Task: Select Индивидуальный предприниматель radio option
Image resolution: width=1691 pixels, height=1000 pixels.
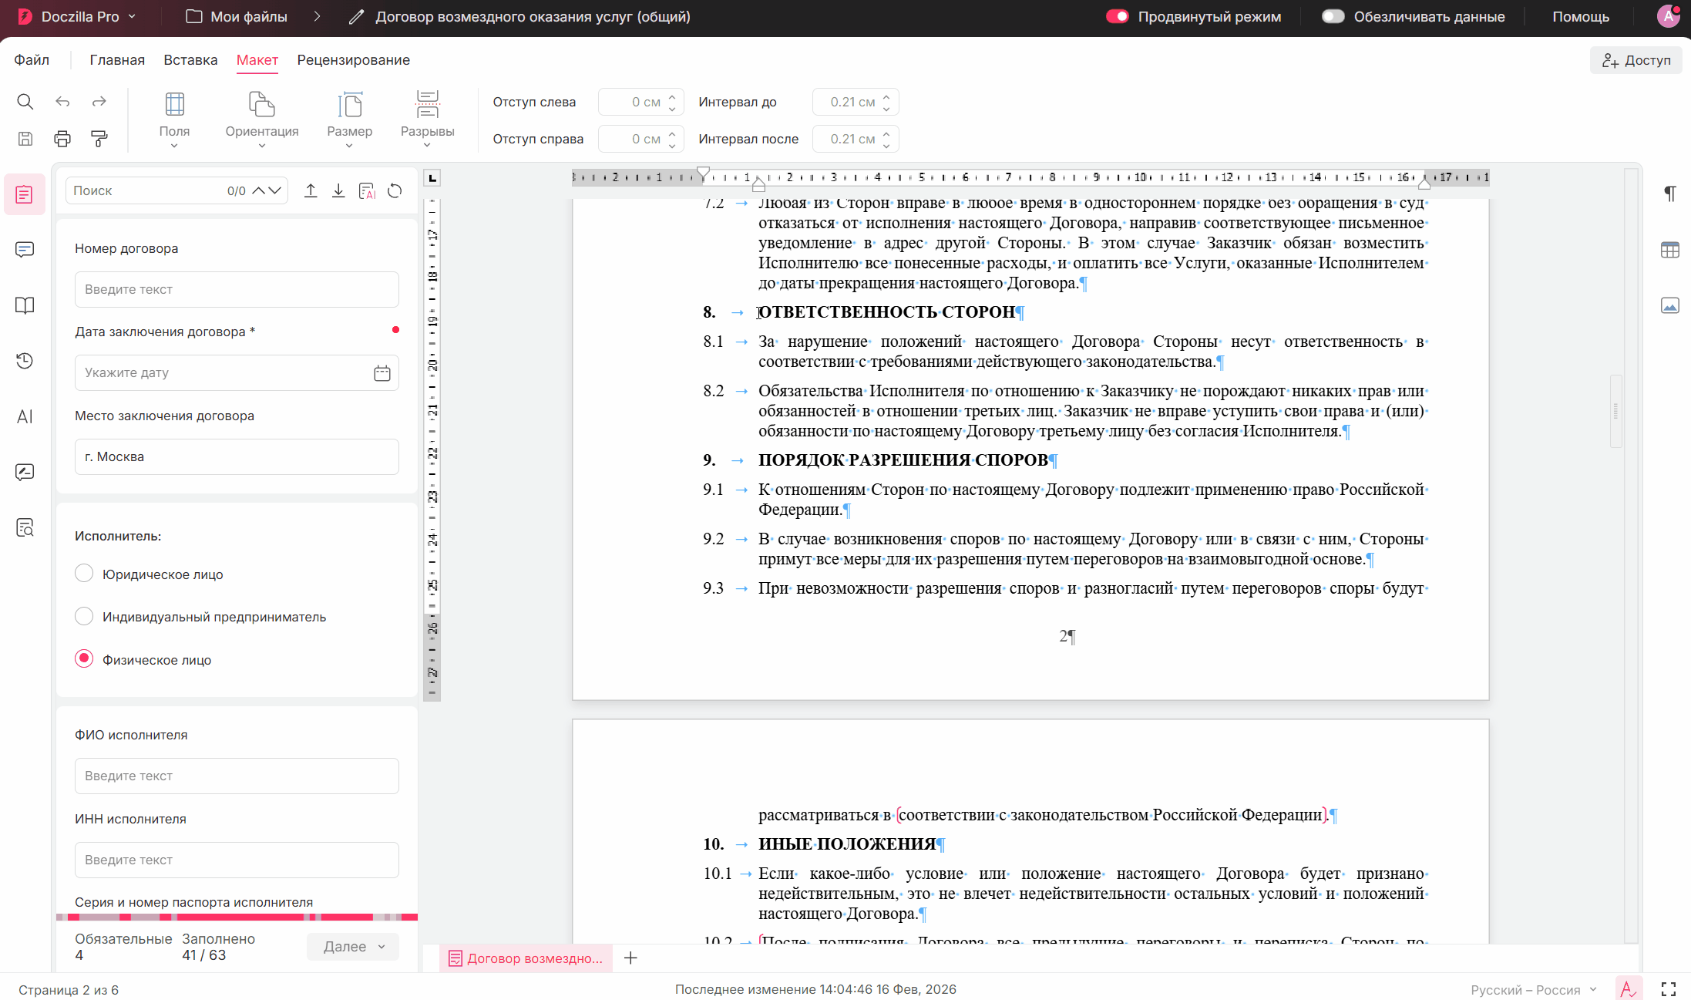Action: pyautogui.click(x=84, y=616)
